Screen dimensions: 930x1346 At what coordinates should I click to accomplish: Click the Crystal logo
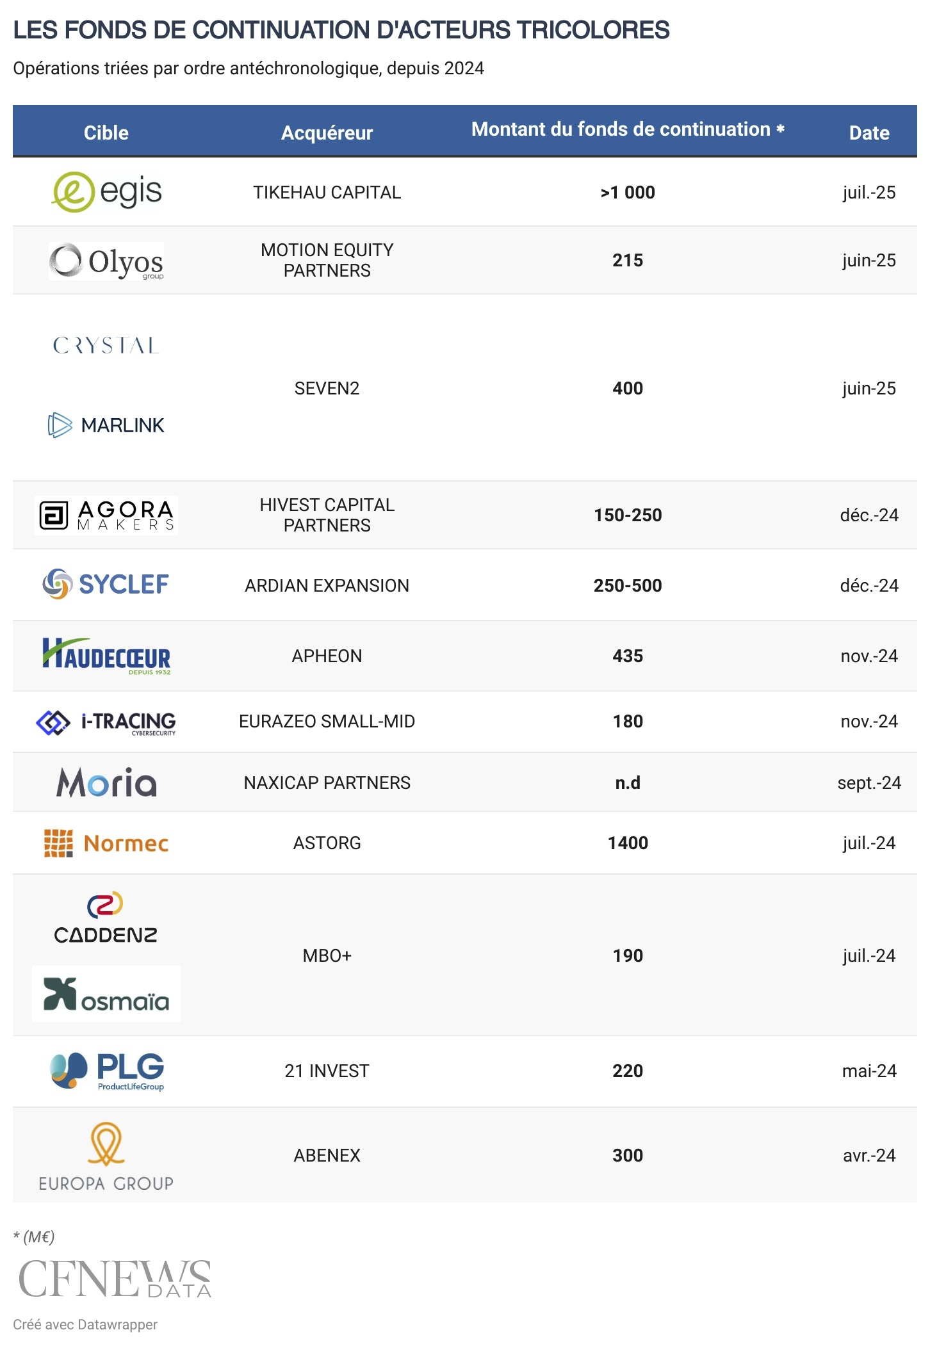pos(106,346)
